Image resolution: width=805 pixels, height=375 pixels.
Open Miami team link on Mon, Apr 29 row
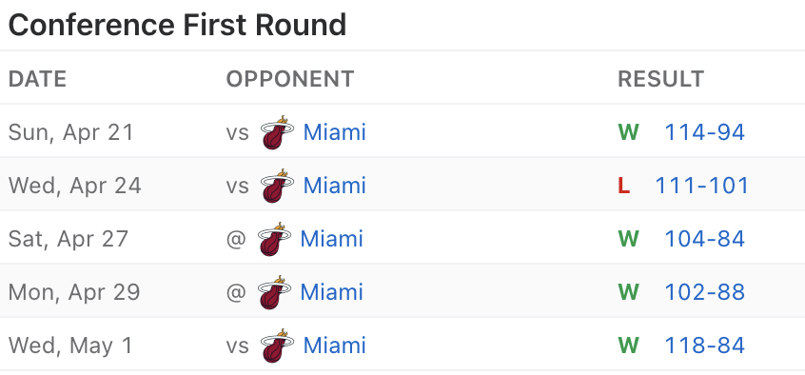click(x=332, y=292)
